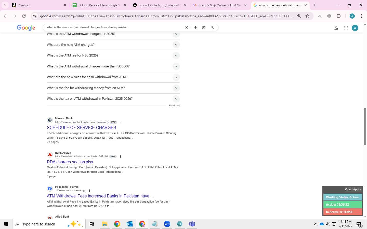Open 'RDA charges section.xlsx' result
Image resolution: width=367 pixels, height=229 pixels.
[70, 162]
